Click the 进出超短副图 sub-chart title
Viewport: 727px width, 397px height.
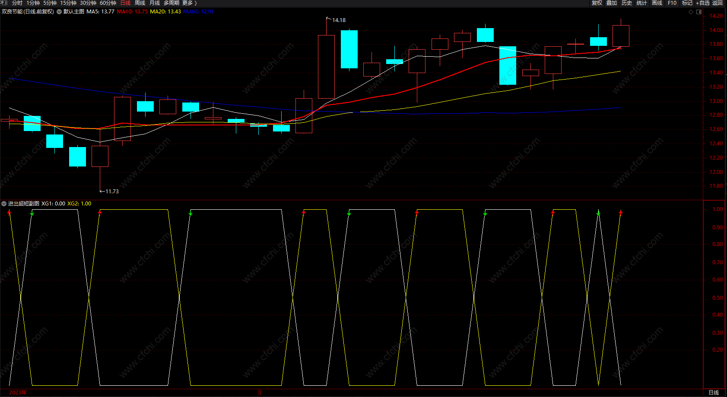click(x=24, y=204)
